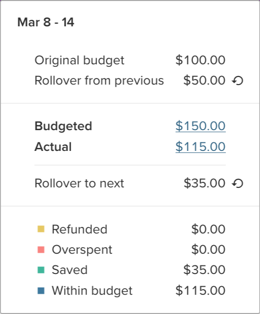Select the pink Overspent color swatch

tap(41, 250)
